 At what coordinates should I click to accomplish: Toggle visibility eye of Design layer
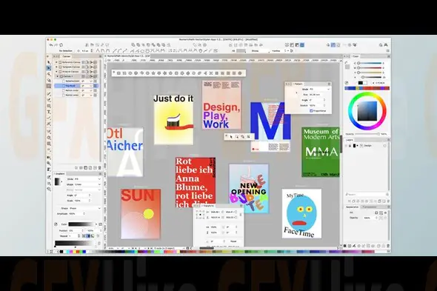point(347,145)
